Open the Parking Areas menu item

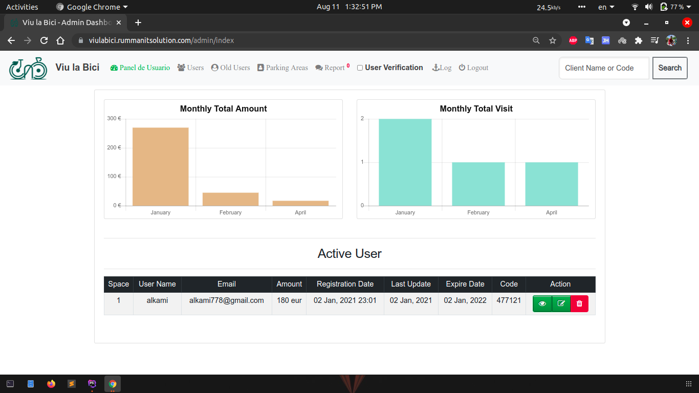[x=282, y=68]
